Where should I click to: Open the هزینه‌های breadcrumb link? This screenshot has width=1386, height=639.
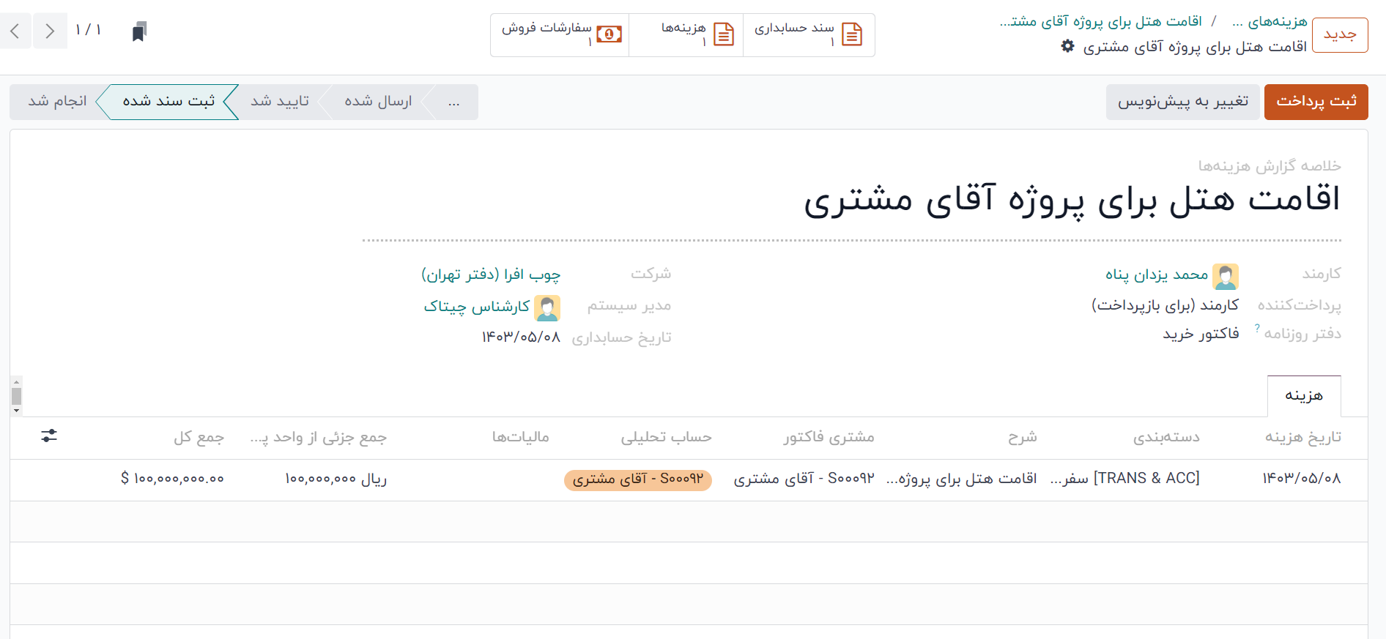pyautogui.click(x=1270, y=22)
